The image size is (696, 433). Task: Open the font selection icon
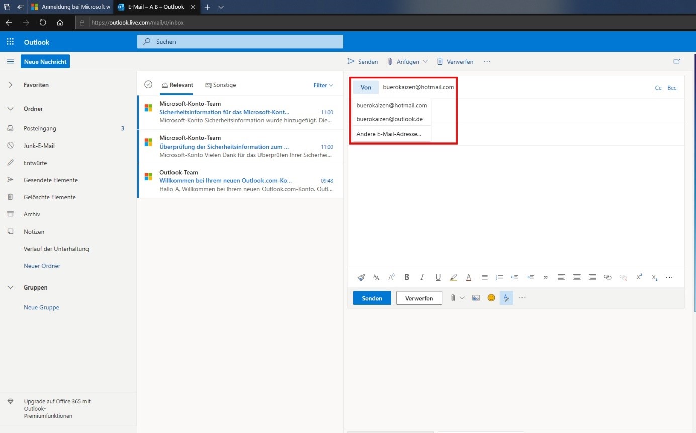point(376,277)
